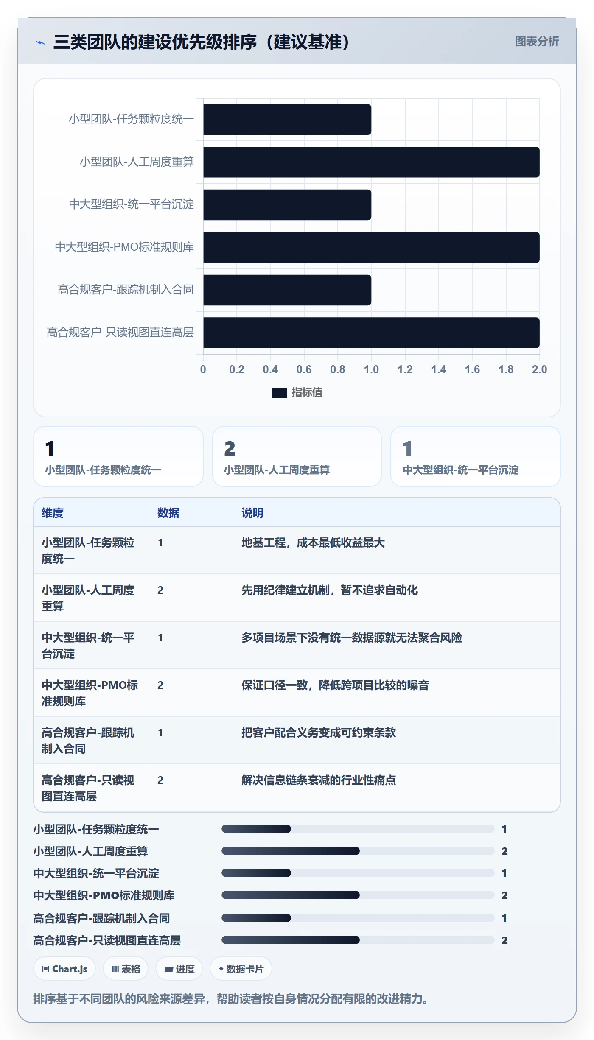Click the chart bar for 中大型组织-统一平台沉淀
Screen dimensions: 594x1040
click(287, 205)
